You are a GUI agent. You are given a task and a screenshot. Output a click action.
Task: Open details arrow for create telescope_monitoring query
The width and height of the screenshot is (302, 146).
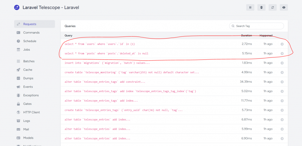click(282, 72)
